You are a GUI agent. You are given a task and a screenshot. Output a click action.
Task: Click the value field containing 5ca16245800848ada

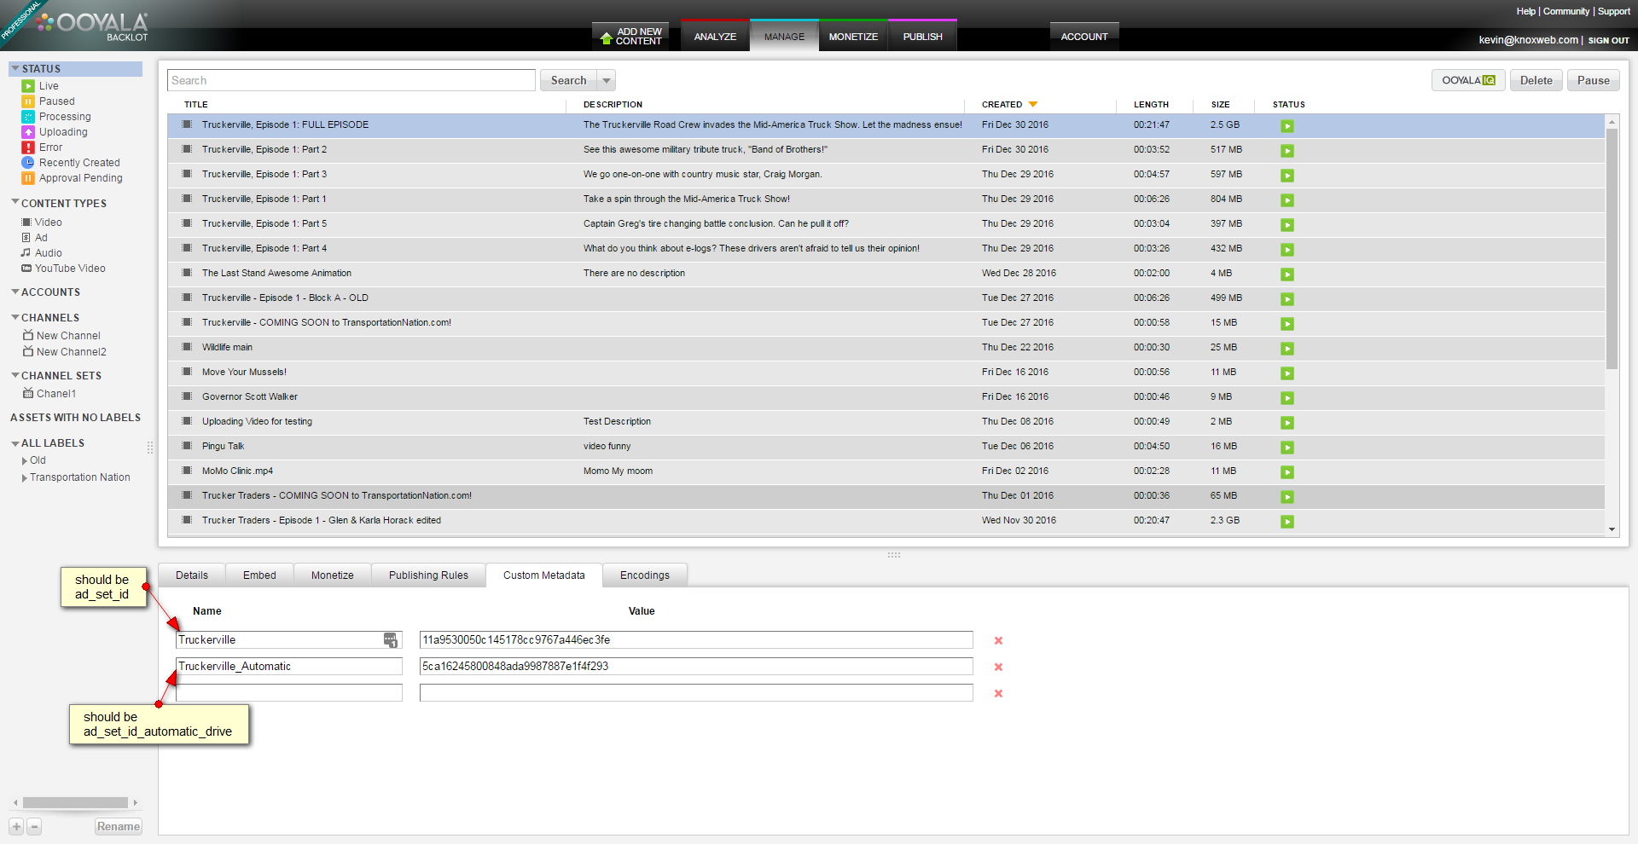[x=696, y=667]
